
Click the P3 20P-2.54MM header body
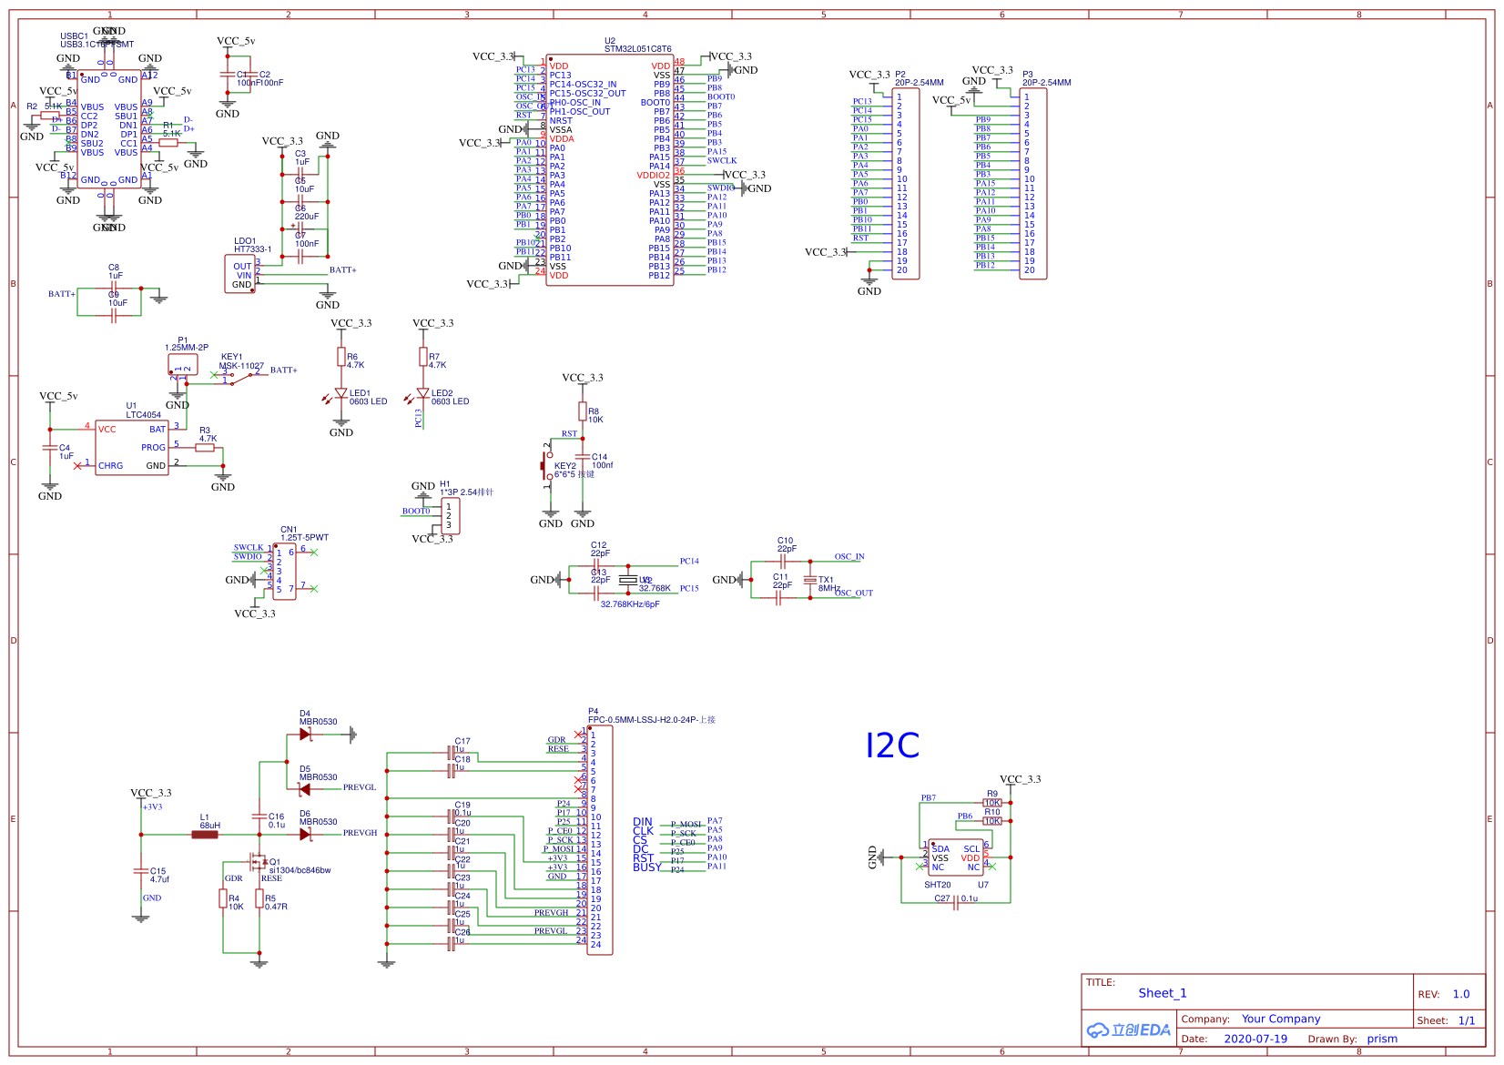click(1033, 184)
